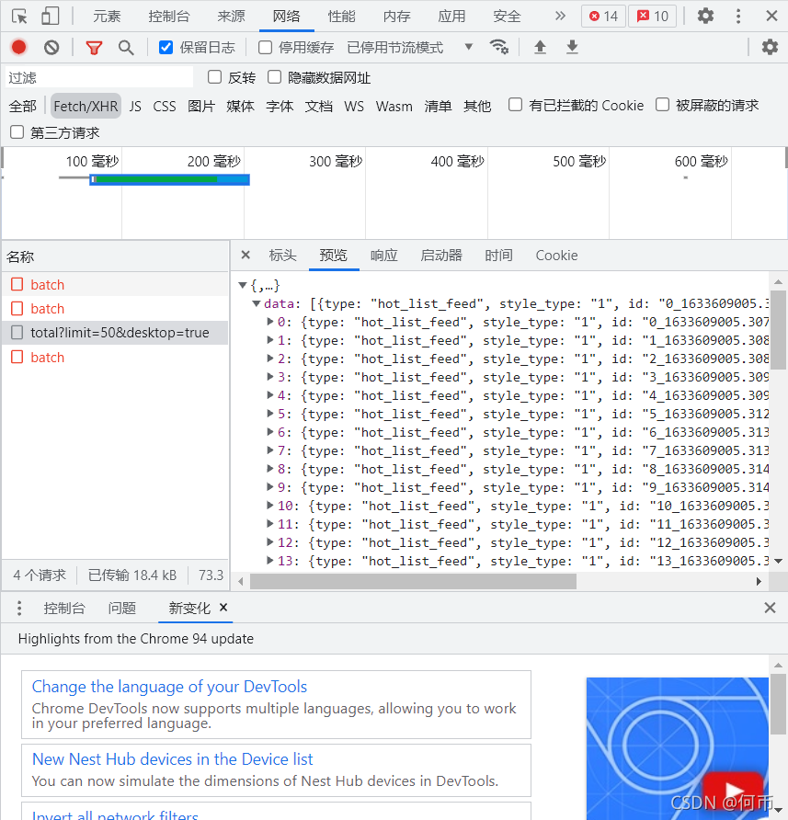Enable 停用缓存 checkbox

click(x=266, y=48)
